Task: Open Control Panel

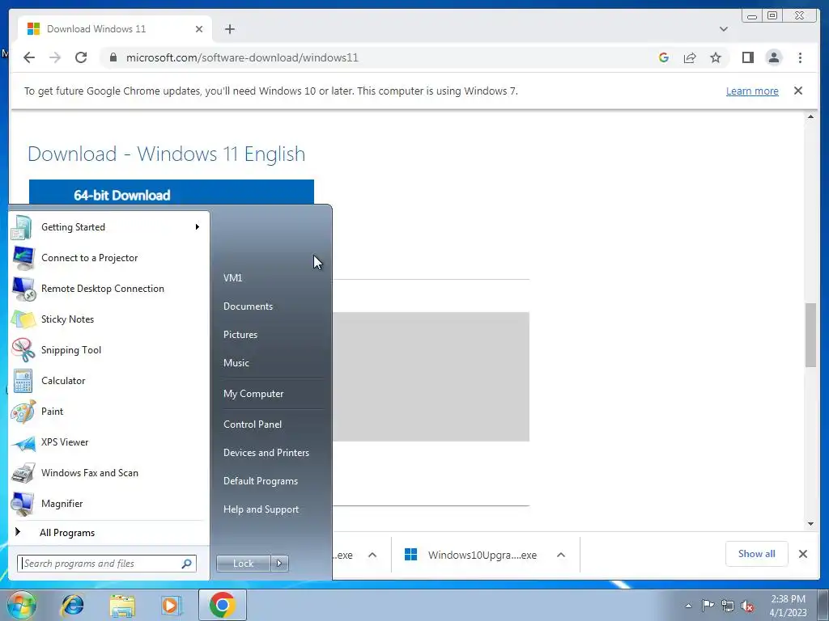Action: point(253,424)
